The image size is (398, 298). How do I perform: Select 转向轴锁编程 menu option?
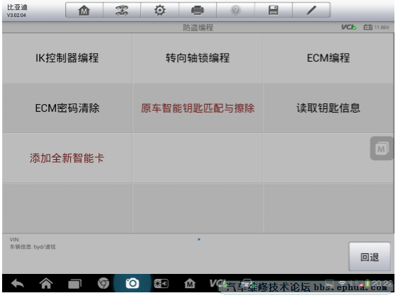(198, 58)
